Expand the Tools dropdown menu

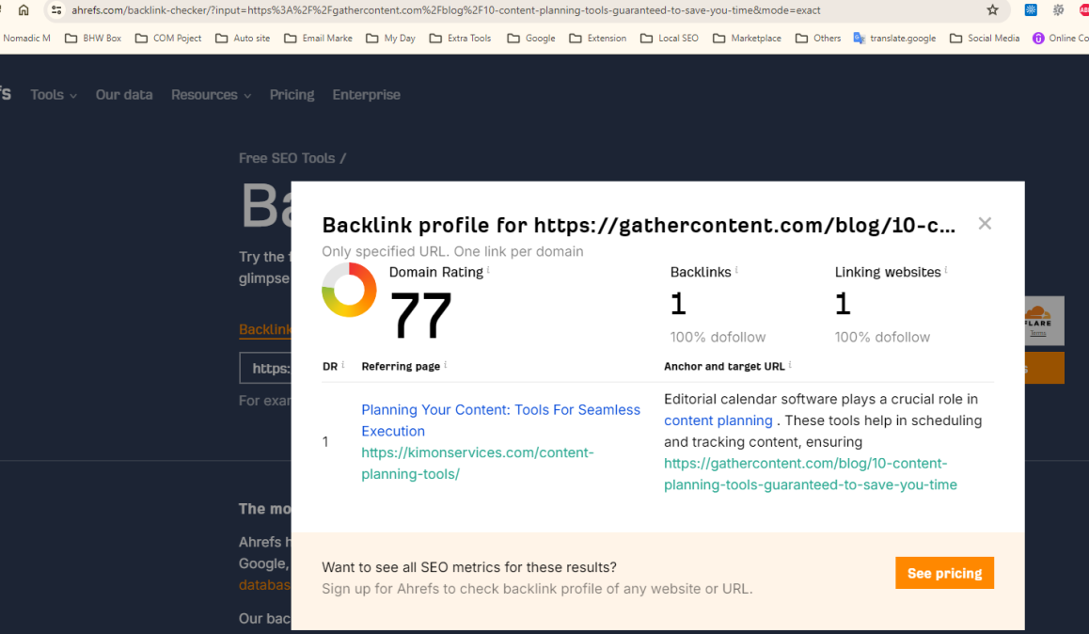coord(54,94)
